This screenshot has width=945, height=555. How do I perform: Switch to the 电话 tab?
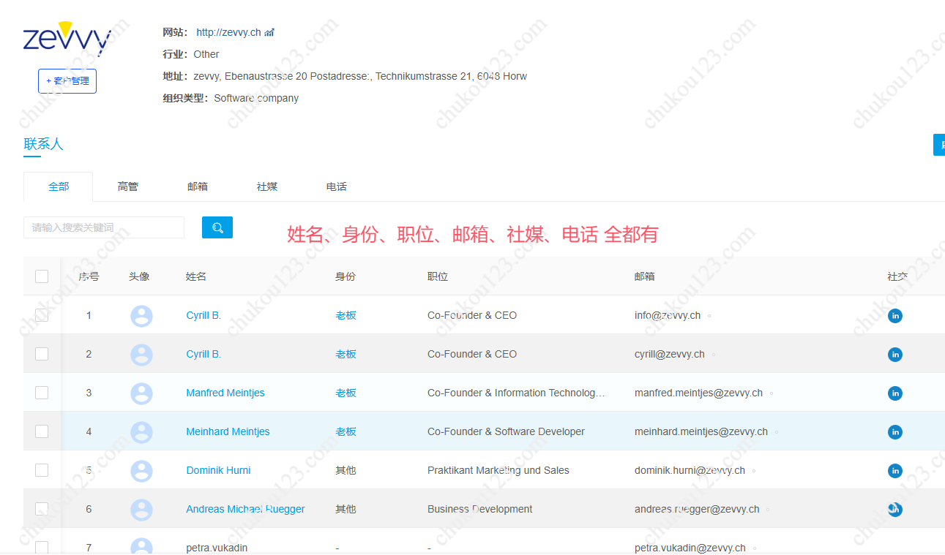click(x=337, y=186)
